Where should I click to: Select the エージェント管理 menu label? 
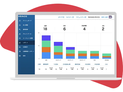pos(28,38)
